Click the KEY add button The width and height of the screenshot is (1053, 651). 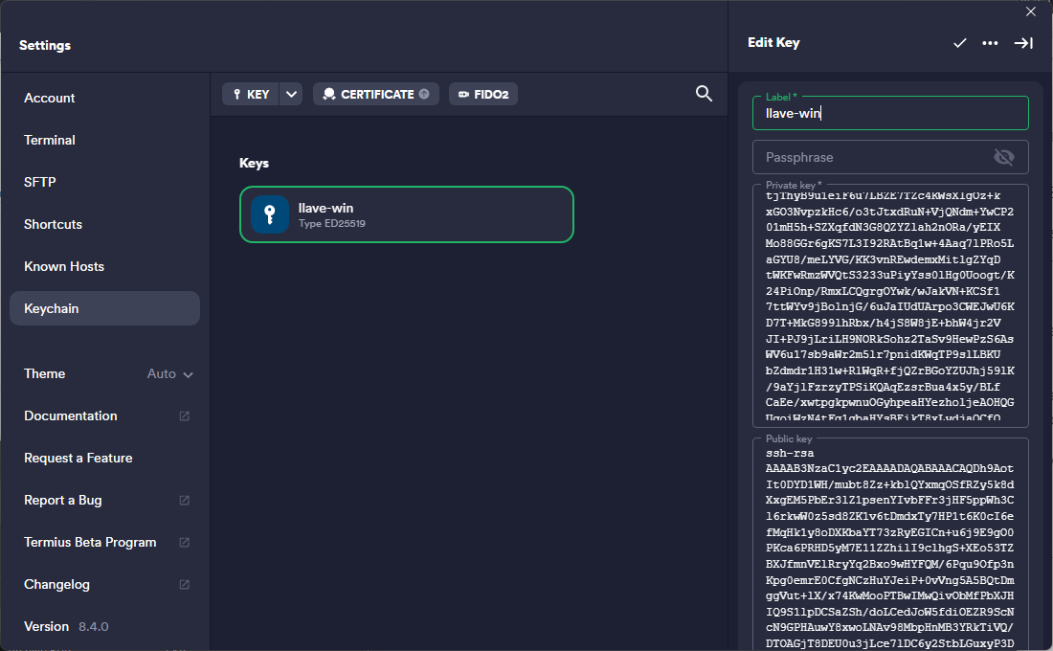coord(251,94)
